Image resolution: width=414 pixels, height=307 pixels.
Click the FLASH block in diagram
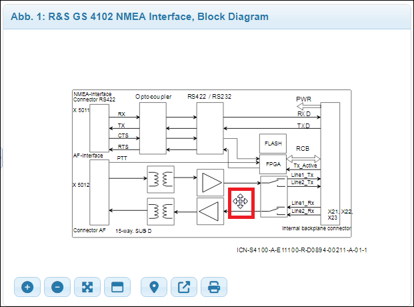[273, 143]
